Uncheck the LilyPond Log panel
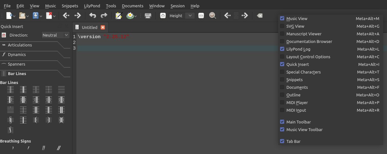 pyautogui.click(x=282, y=49)
